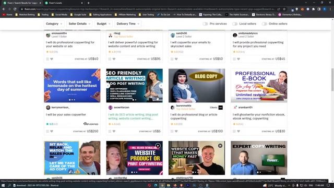Open the Google Suite bookmark folder

(78, 15)
